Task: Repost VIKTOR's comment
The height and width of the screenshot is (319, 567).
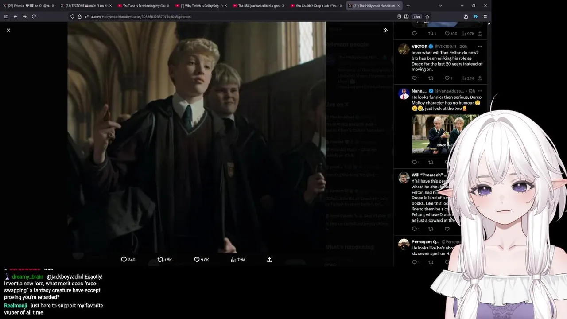Action: point(431,78)
